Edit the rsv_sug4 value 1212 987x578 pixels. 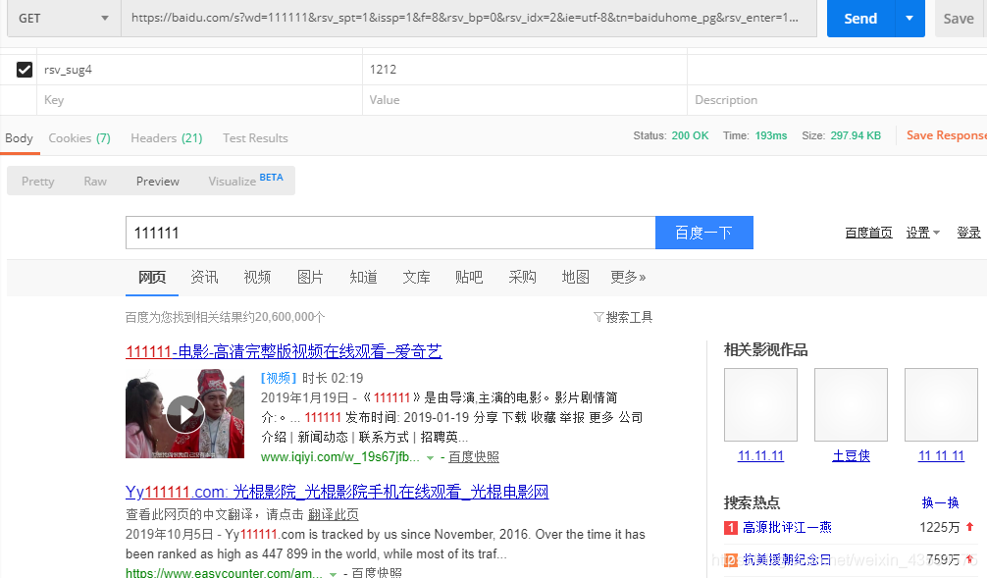pos(524,70)
